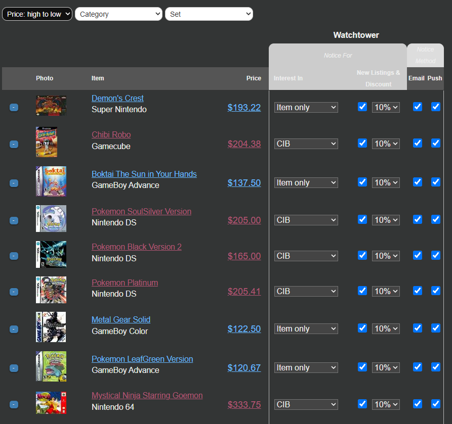The image size is (452, 424).
Task: Change Interest In dropdown for Demon's Crest
Action: point(306,107)
